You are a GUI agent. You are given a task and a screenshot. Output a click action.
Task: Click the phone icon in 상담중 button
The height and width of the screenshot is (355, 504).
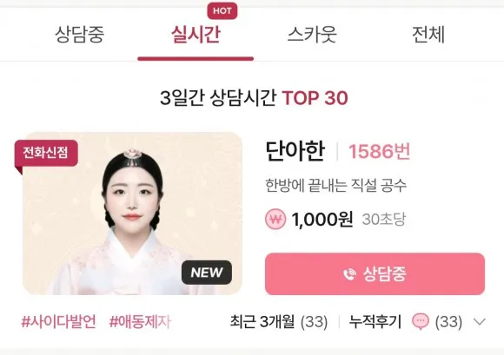click(x=349, y=274)
